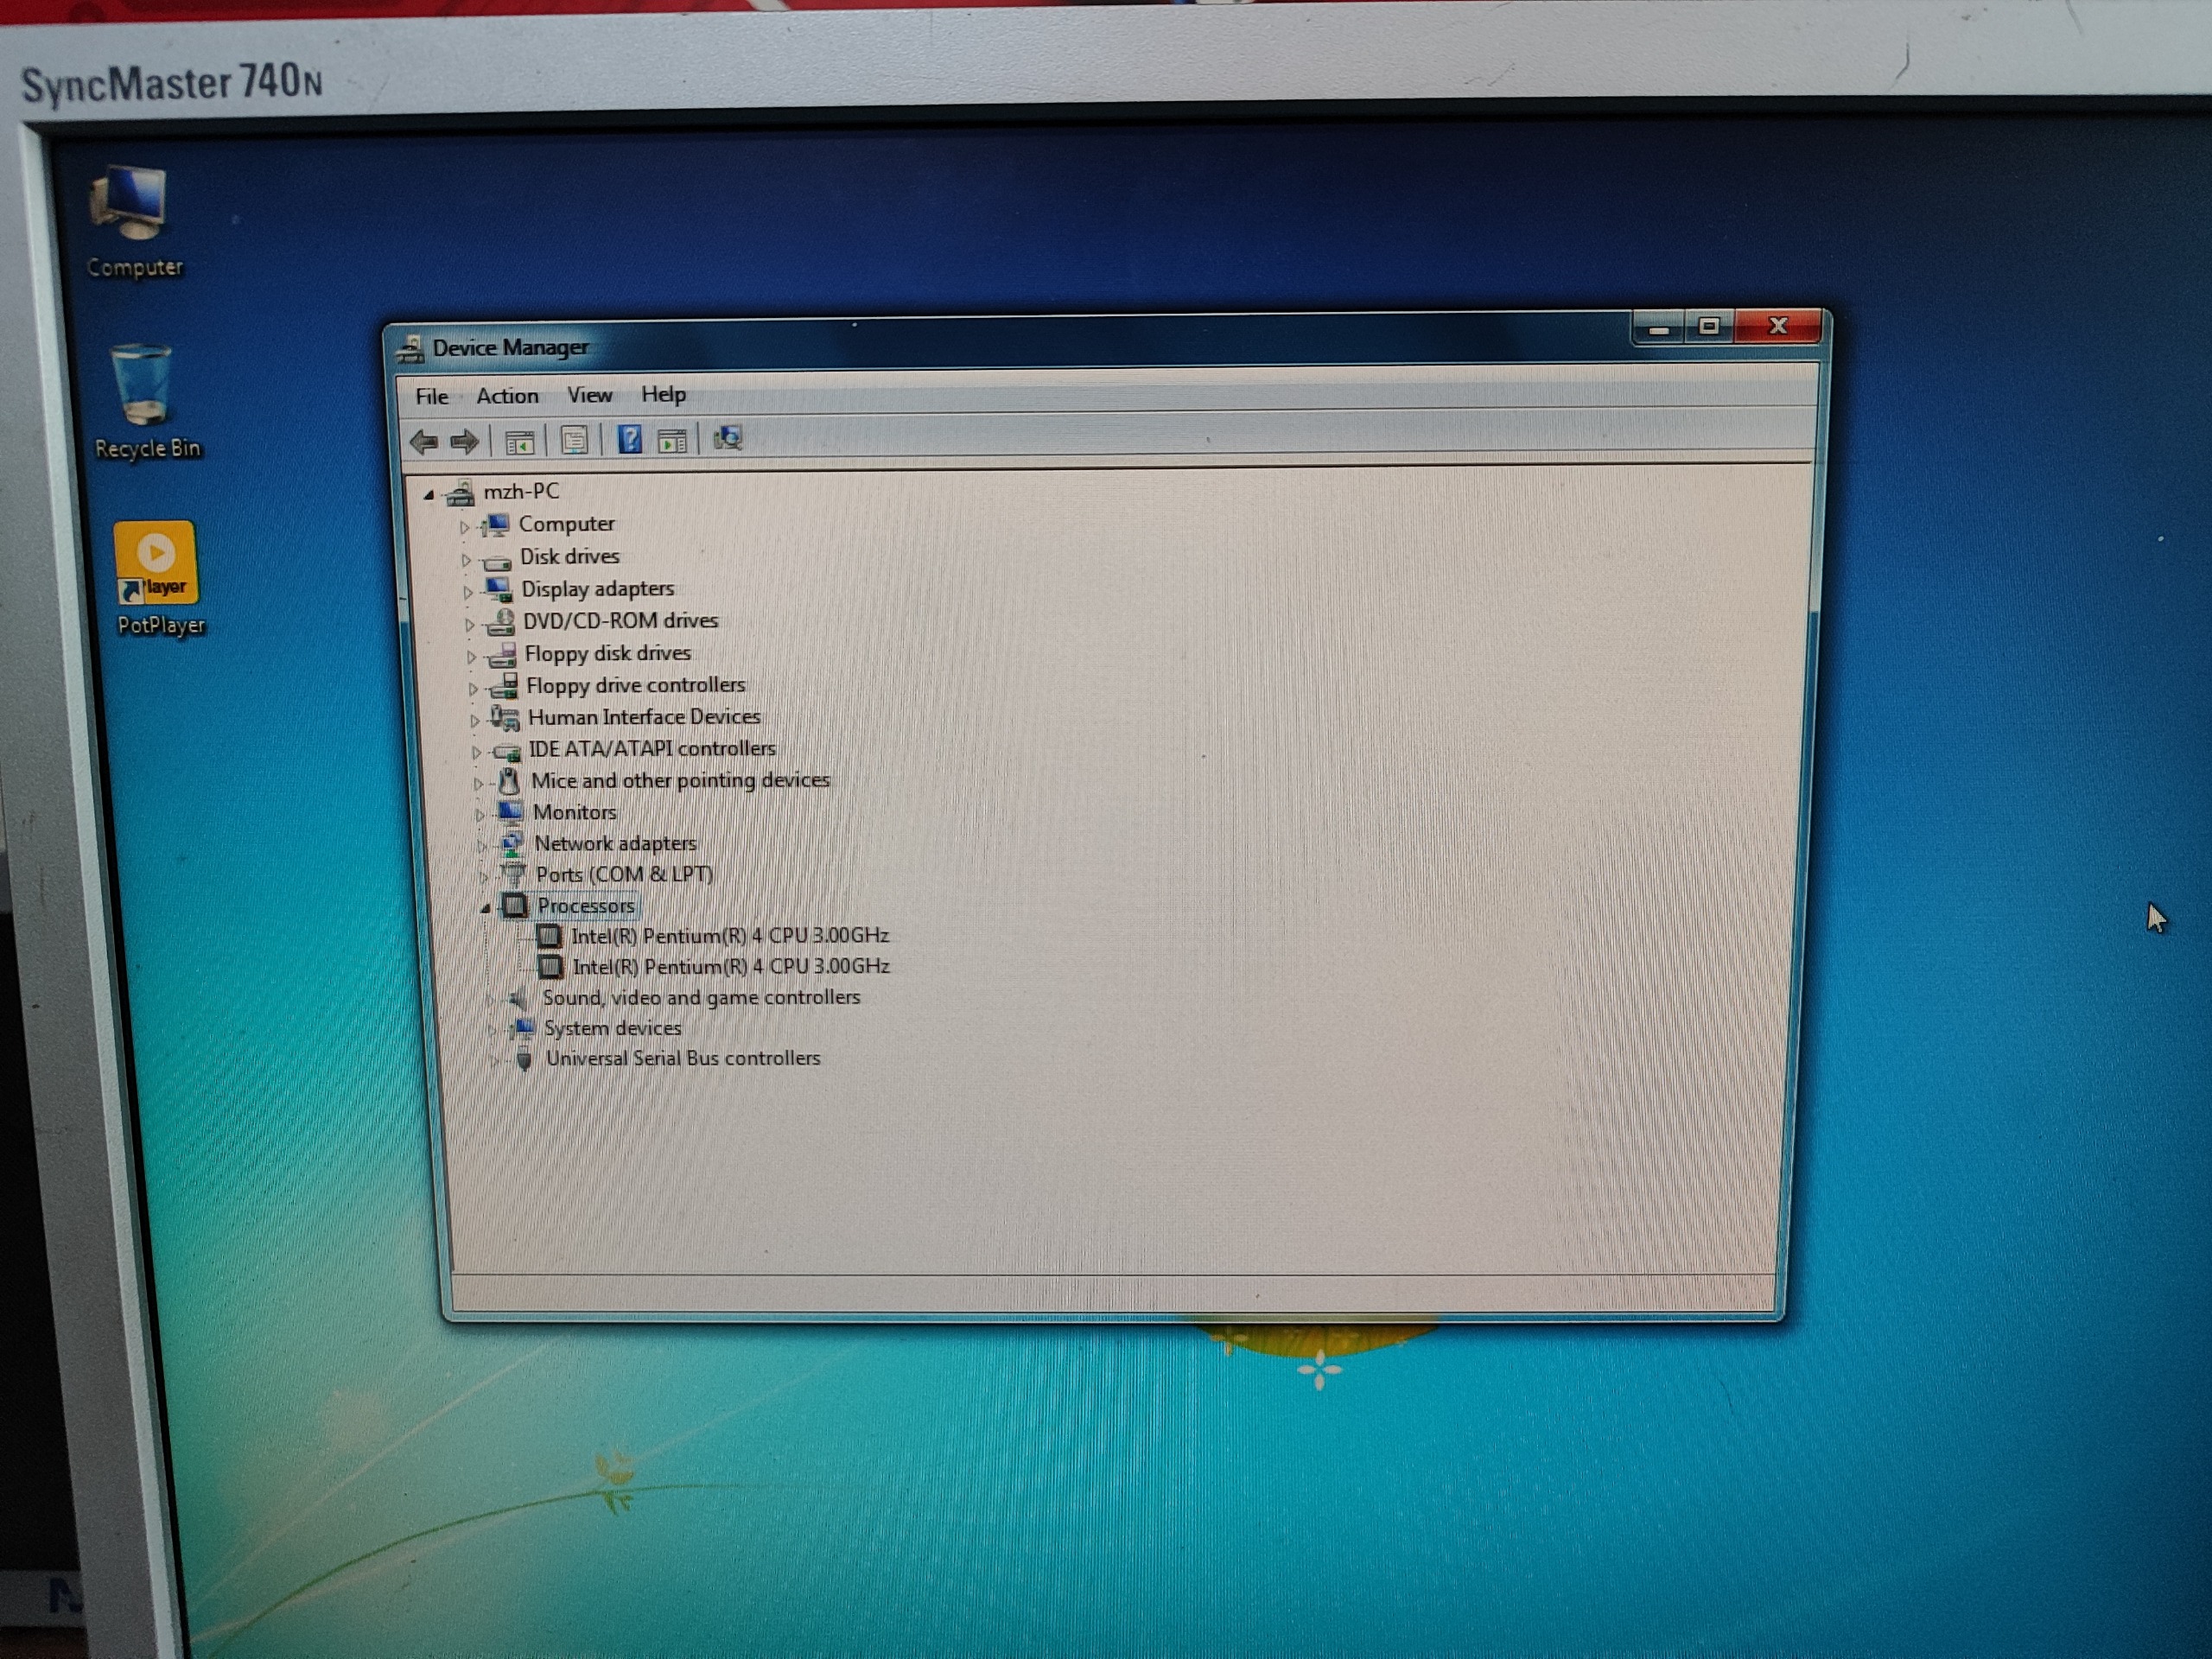Expand the DVD/CD-ROM drives category
The height and width of the screenshot is (1659, 2212).
[x=469, y=625]
